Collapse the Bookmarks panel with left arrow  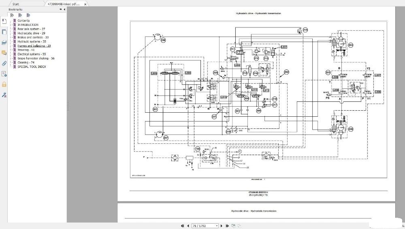pyautogui.click(x=64, y=9)
